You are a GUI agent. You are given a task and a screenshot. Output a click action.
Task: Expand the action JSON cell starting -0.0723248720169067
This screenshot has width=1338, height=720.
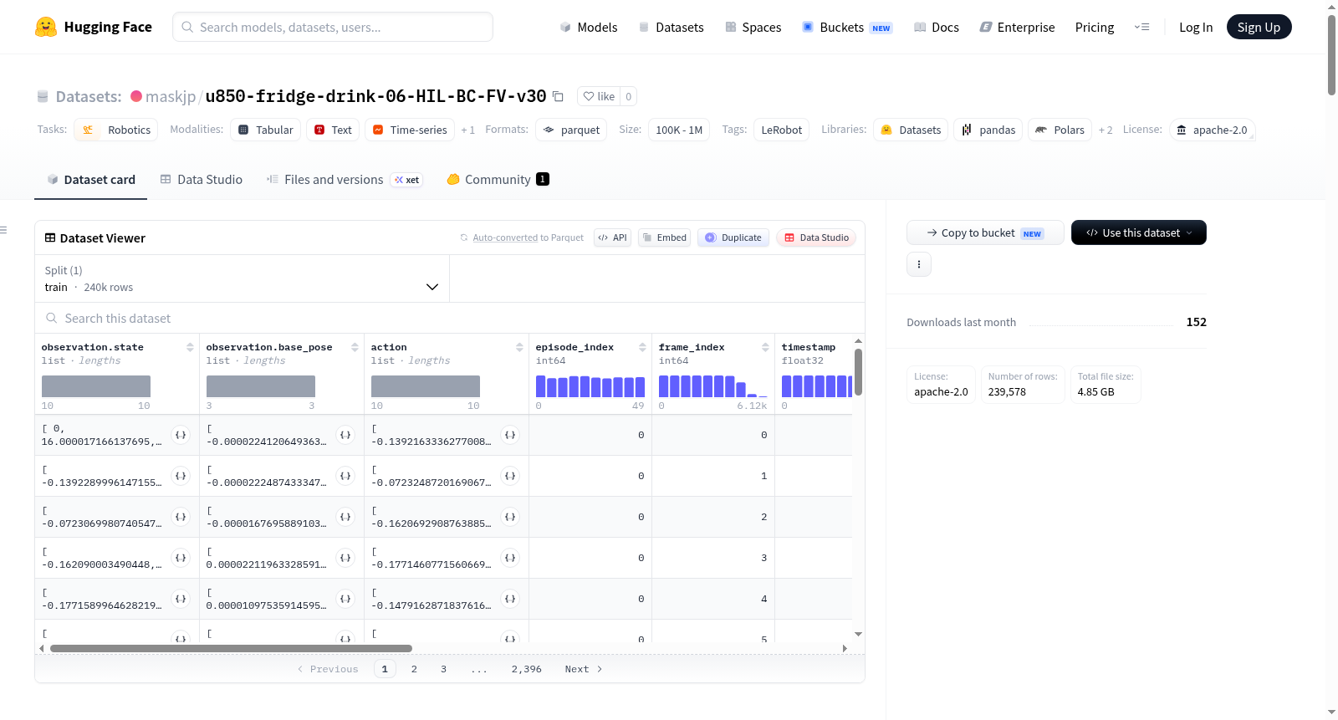(510, 476)
